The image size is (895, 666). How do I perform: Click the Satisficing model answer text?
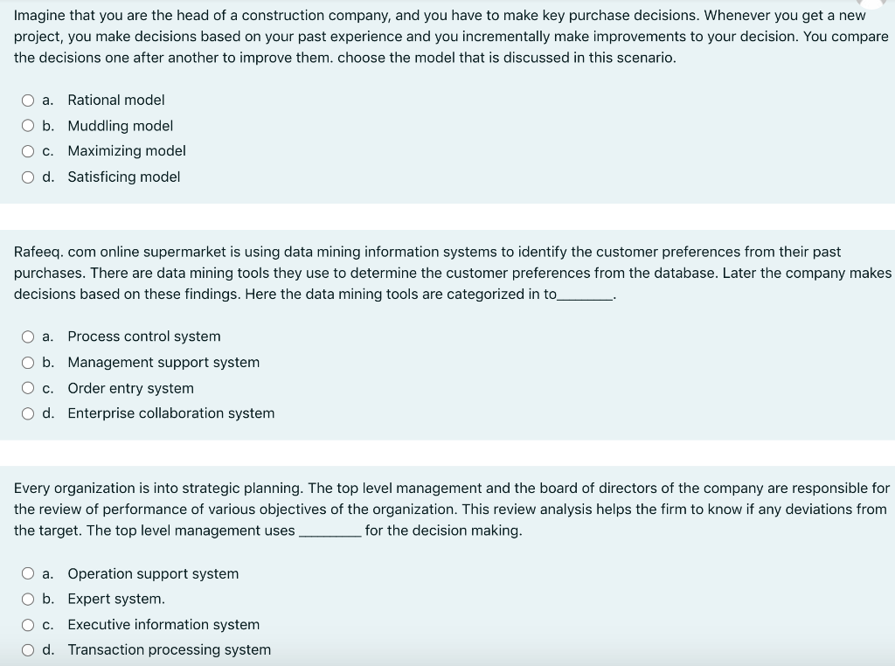[124, 177]
